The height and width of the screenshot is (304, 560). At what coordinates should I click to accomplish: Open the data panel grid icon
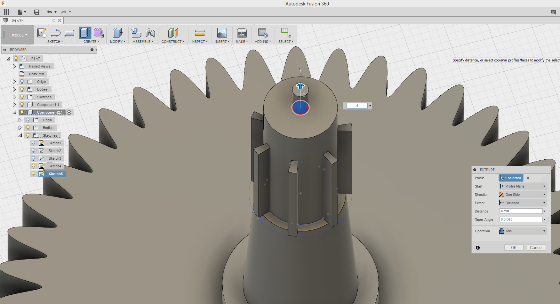coord(6,12)
